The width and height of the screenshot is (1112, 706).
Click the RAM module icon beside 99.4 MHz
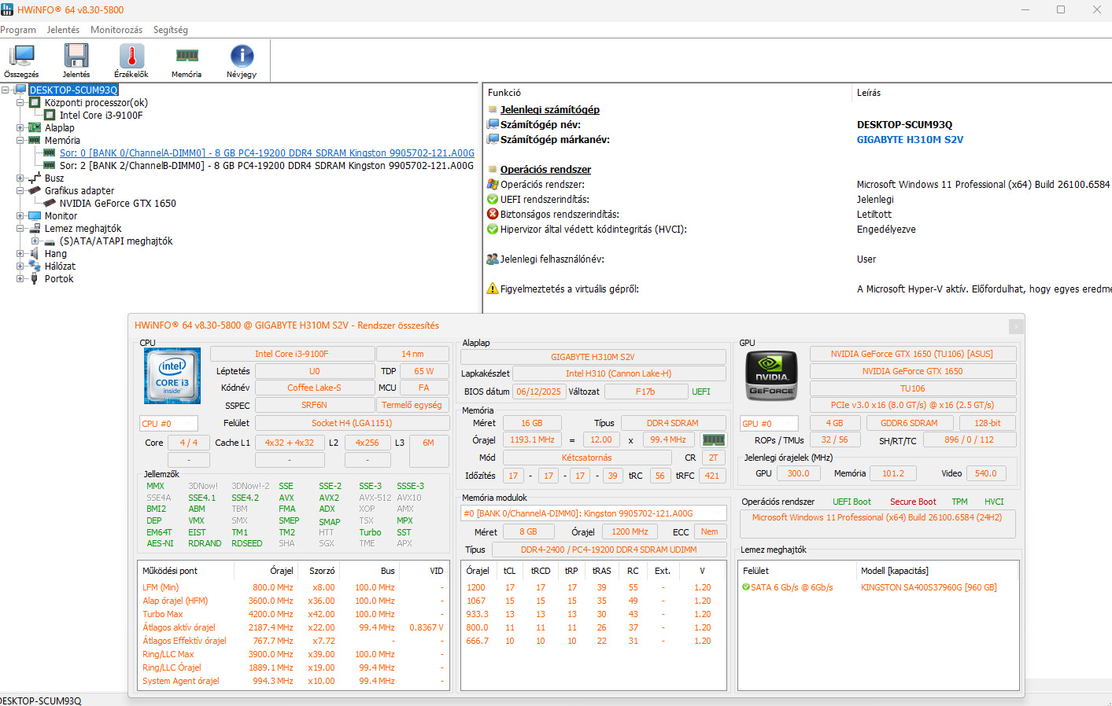[x=713, y=440]
